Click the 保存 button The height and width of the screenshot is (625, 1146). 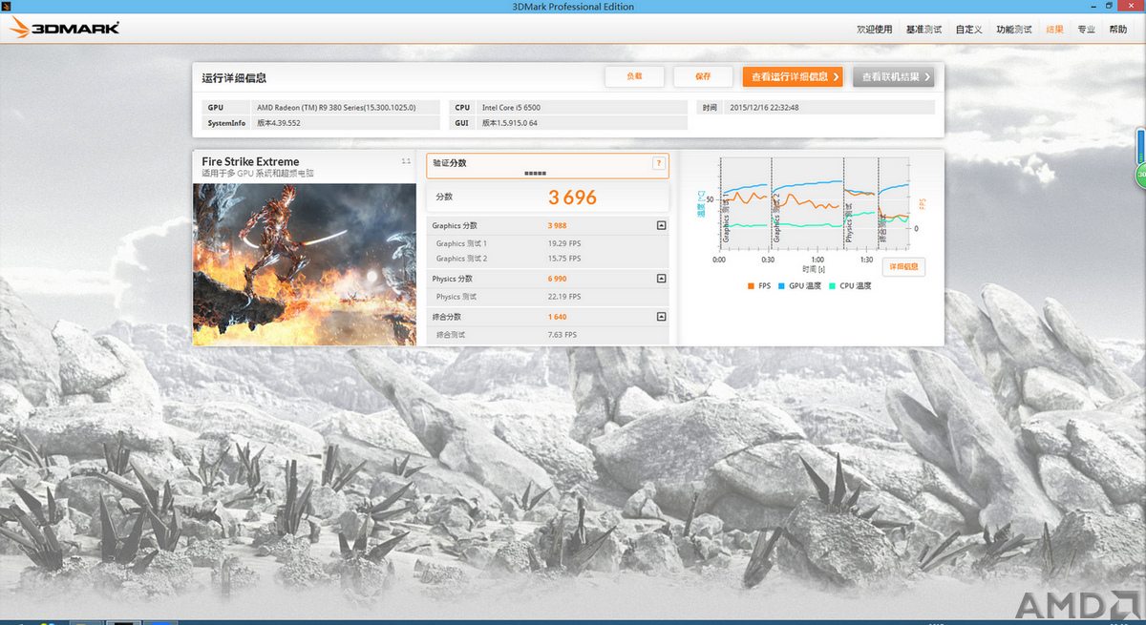point(703,76)
